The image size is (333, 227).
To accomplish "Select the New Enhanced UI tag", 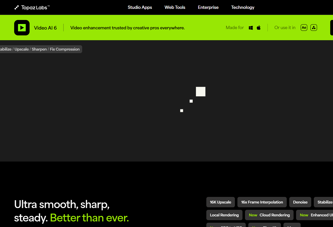I will point(315,215).
